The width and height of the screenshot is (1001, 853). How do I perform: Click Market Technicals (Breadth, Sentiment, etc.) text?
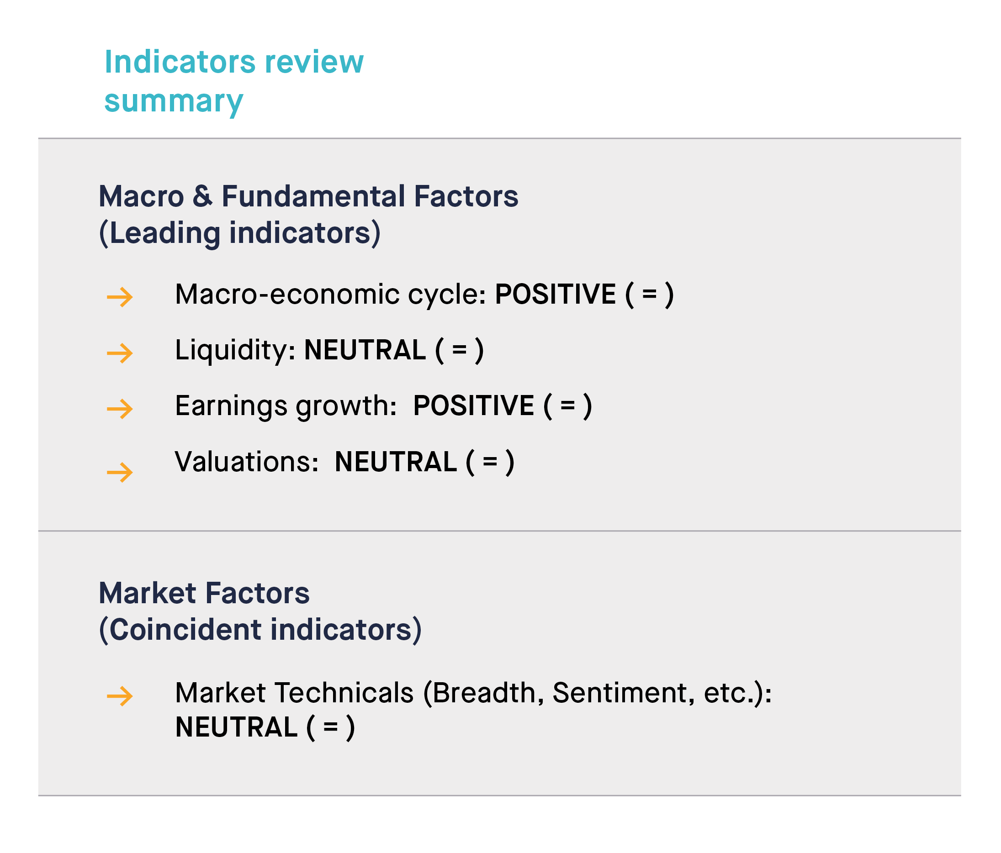point(473,693)
